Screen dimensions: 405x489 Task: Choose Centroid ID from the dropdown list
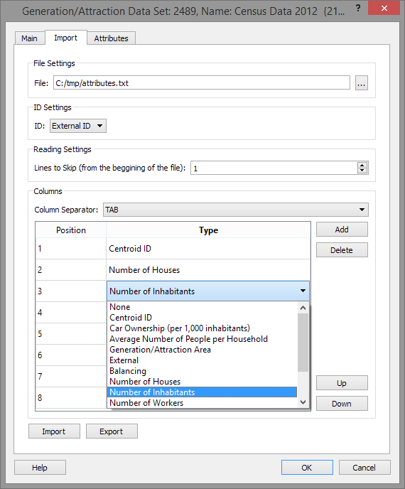202,318
